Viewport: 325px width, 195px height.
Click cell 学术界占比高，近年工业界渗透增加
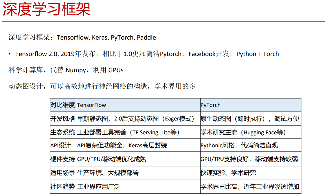[x=251, y=187]
